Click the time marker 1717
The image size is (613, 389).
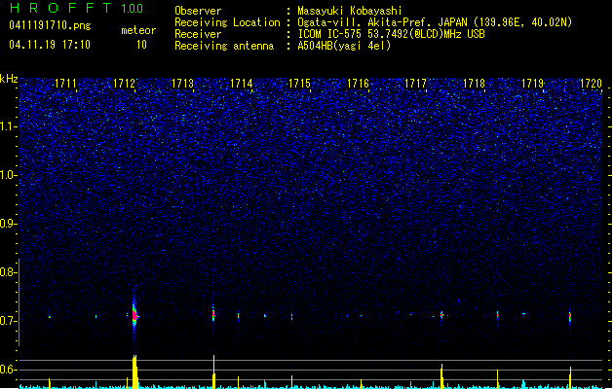click(x=415, y=83)
